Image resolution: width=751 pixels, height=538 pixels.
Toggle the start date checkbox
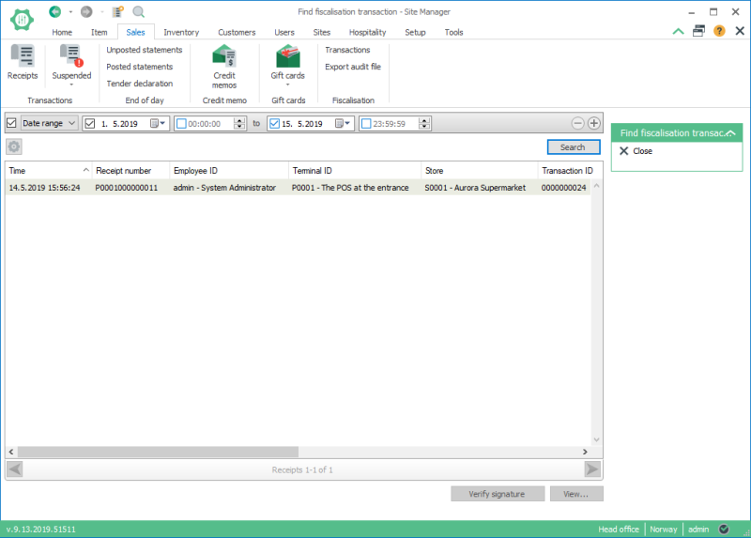pyautogui.click(x=90, y=123)
